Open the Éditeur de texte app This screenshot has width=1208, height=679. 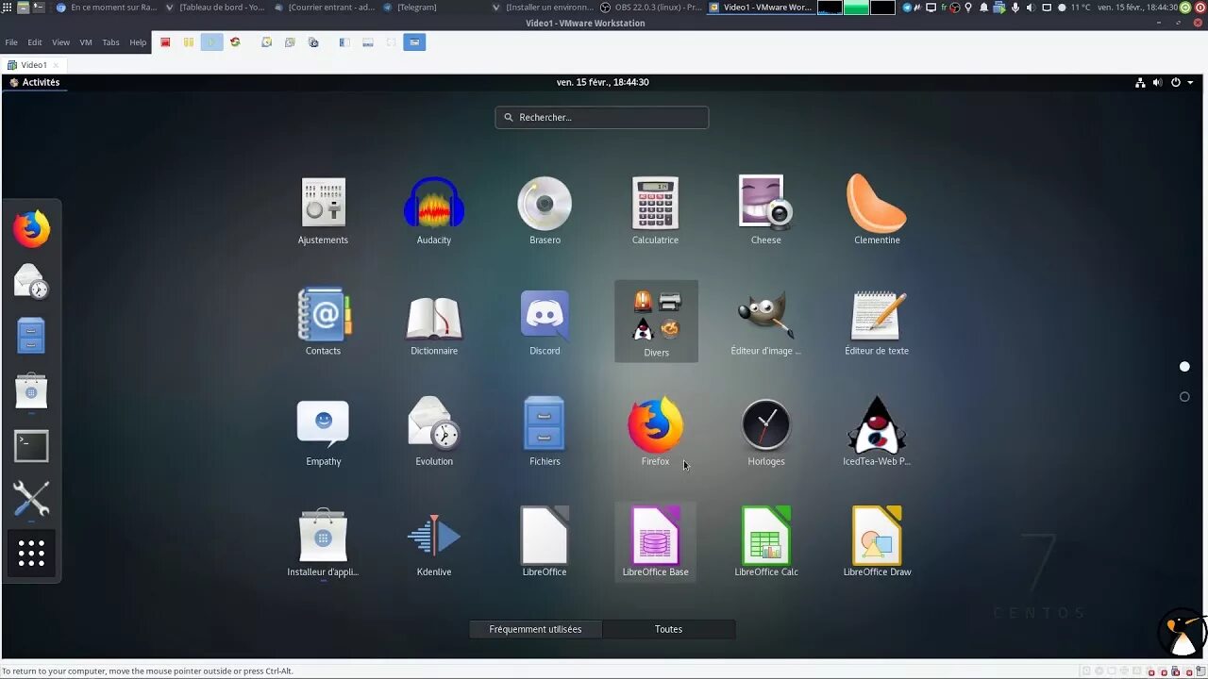point(877,322)
